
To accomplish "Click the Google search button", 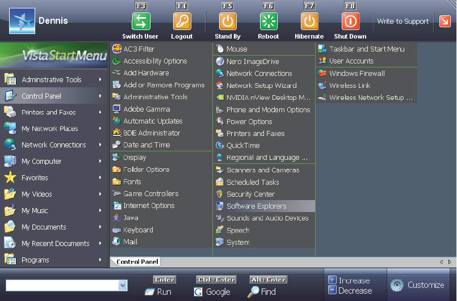I will [x=212, y=291].
